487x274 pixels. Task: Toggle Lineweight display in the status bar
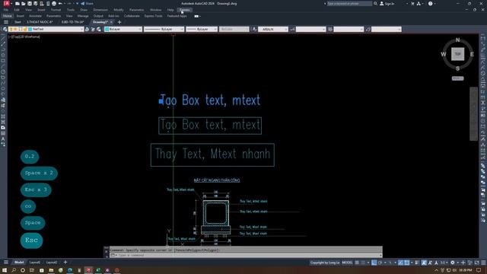tap(417, 263)
